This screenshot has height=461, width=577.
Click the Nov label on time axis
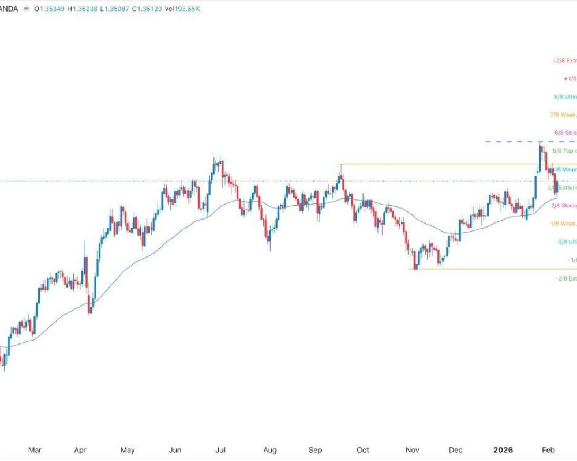tap(412, 449)
